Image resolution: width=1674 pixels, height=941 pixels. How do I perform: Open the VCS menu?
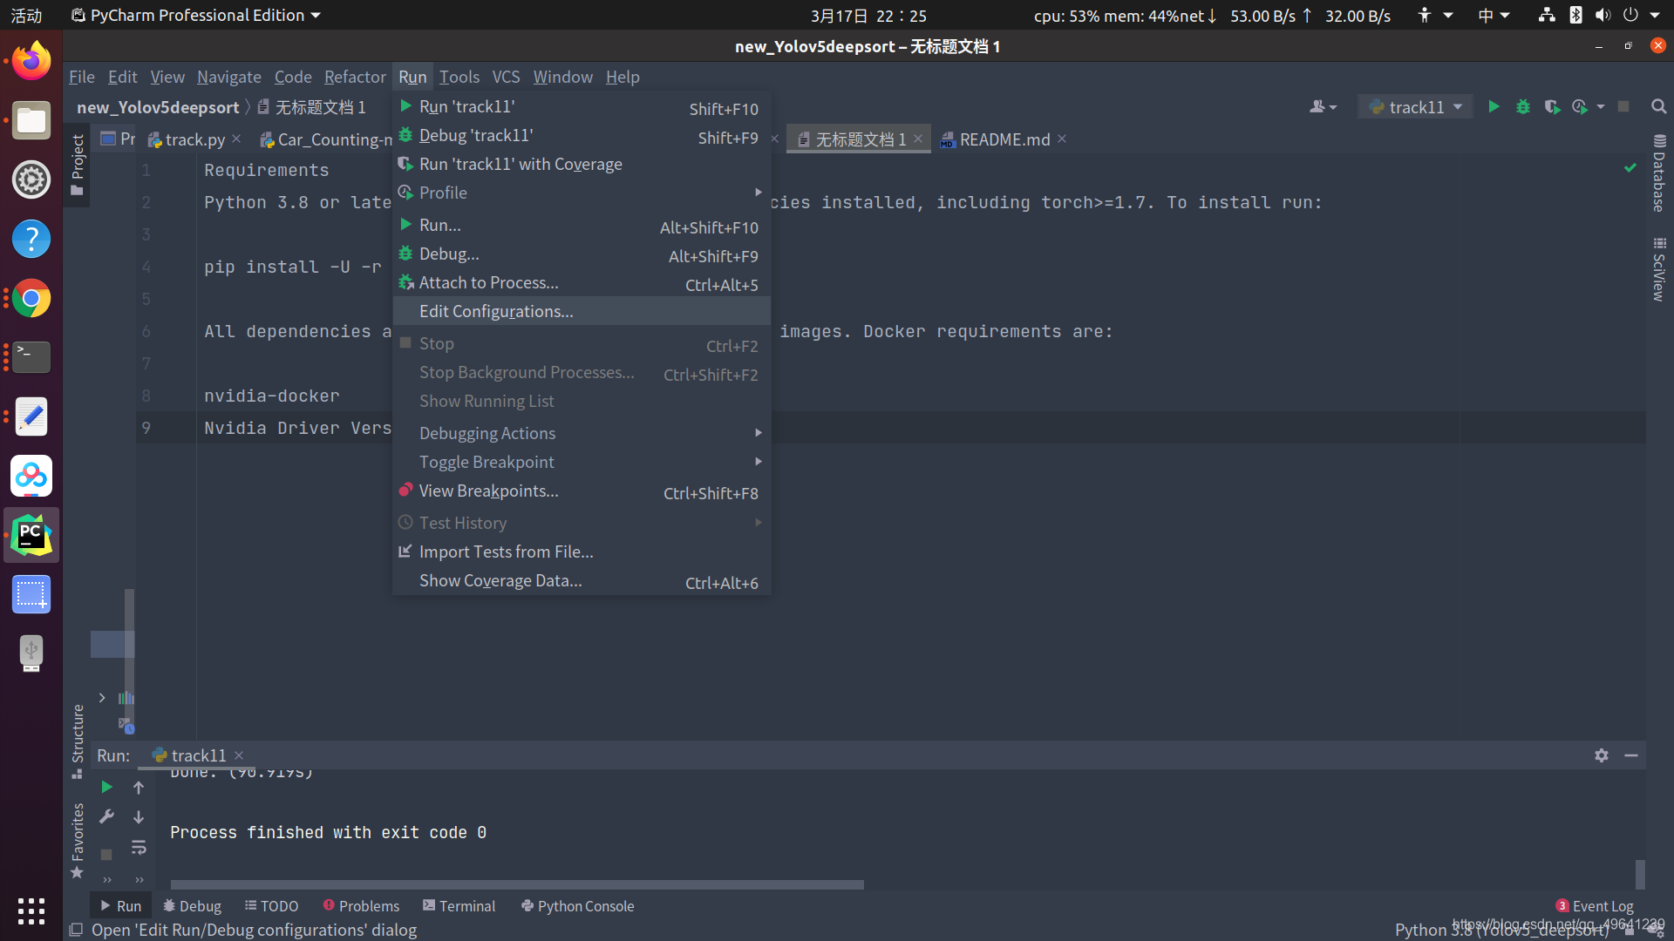coord(506,77)
